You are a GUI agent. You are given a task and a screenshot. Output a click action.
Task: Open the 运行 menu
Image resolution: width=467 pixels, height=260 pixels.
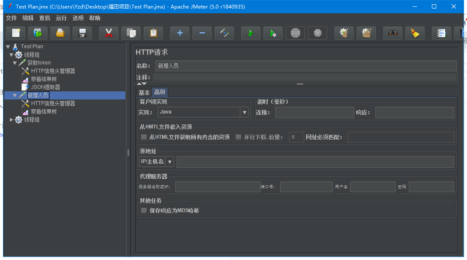click(x=61, y=18)
